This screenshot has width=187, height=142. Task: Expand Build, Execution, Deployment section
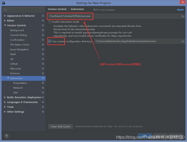pos(5,97)
